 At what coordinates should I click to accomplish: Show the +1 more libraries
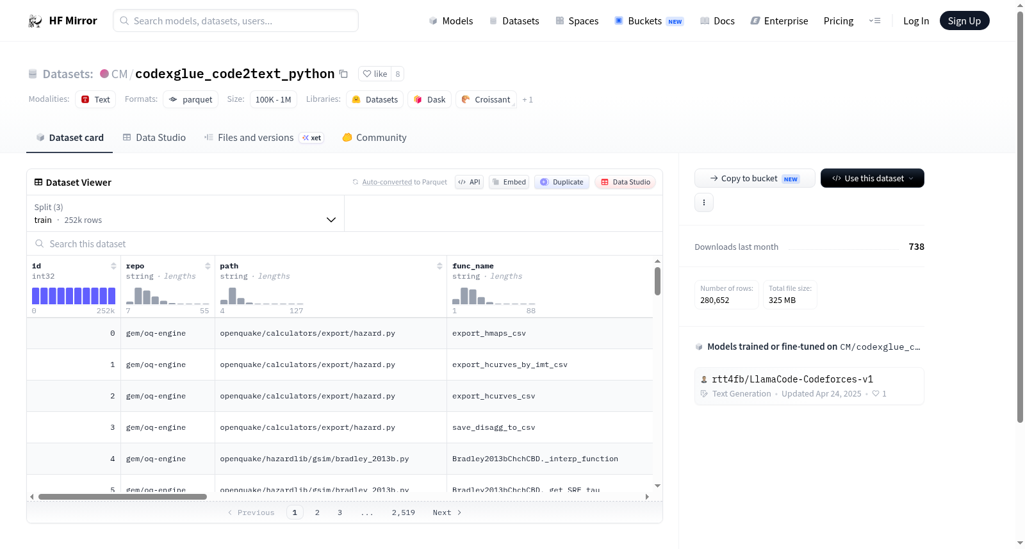(527, 99)
